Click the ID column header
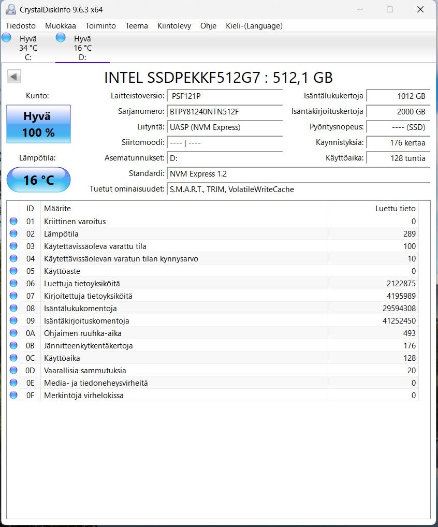 (30, 209)
